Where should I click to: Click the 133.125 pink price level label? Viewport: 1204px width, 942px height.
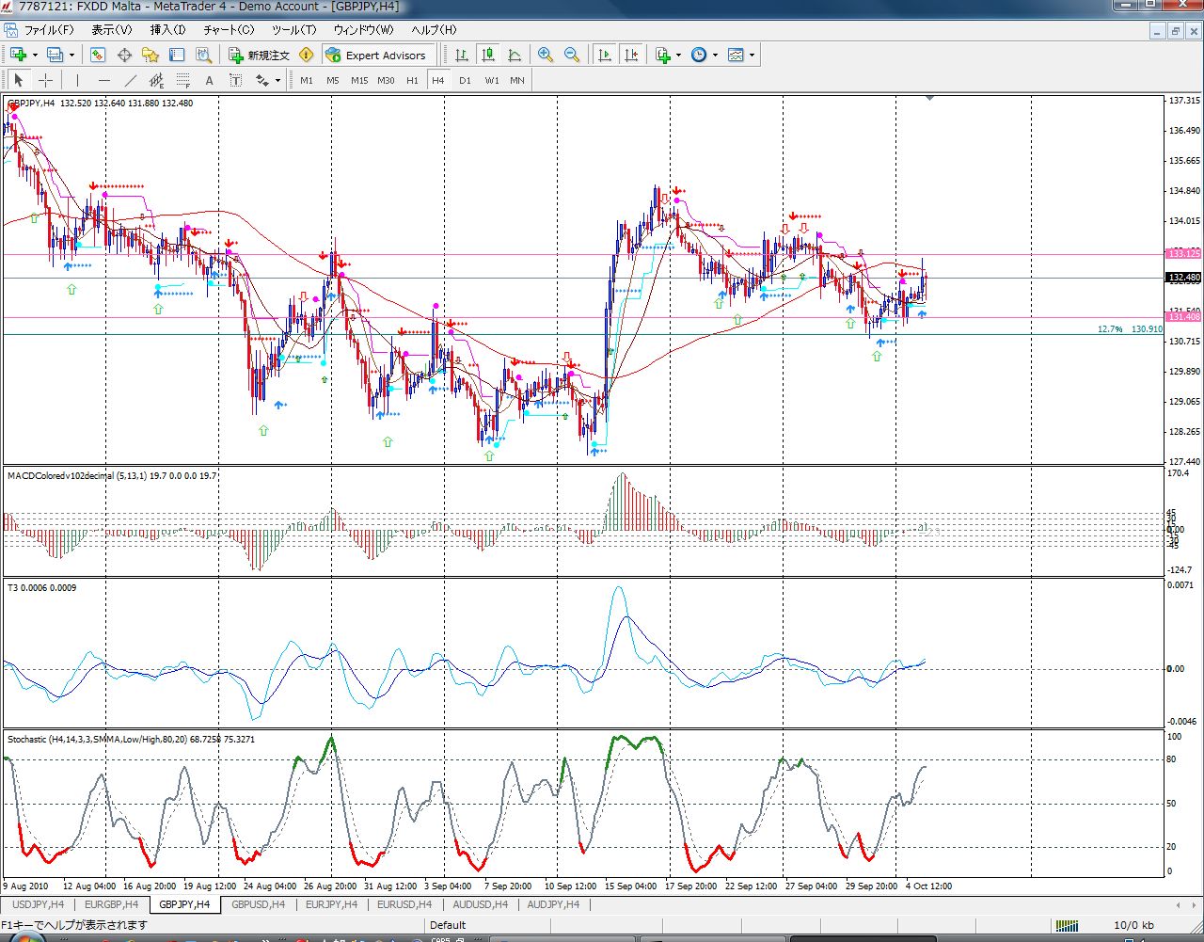coord(1183,254)
